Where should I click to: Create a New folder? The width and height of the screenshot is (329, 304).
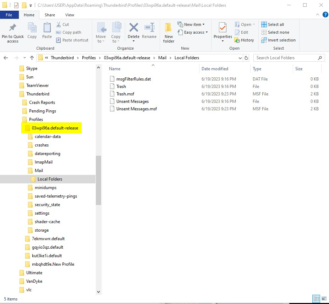coord(169,33)
